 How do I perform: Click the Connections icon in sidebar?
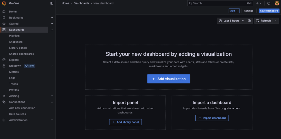(4, 102)
